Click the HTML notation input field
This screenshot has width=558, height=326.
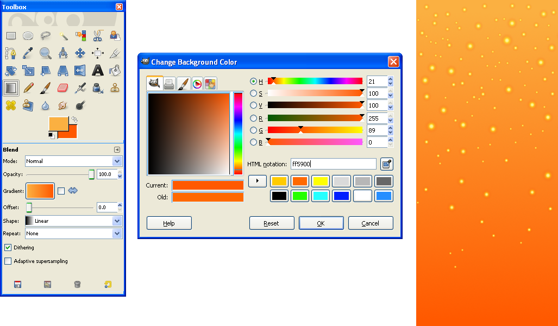334,164
